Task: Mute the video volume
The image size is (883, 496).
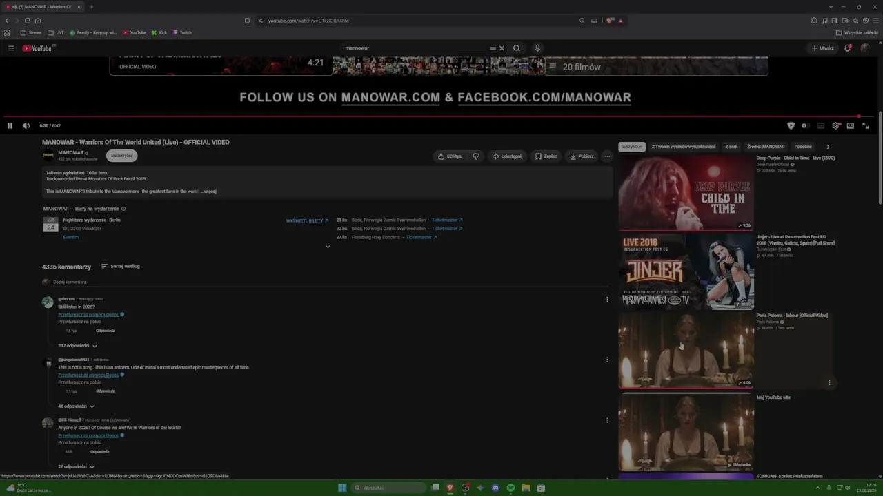Action: [26, 125]
